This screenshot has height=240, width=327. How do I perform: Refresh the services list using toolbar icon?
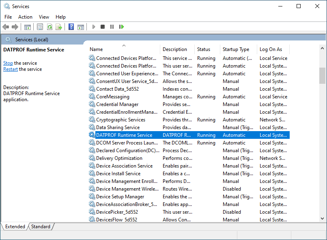49,27
